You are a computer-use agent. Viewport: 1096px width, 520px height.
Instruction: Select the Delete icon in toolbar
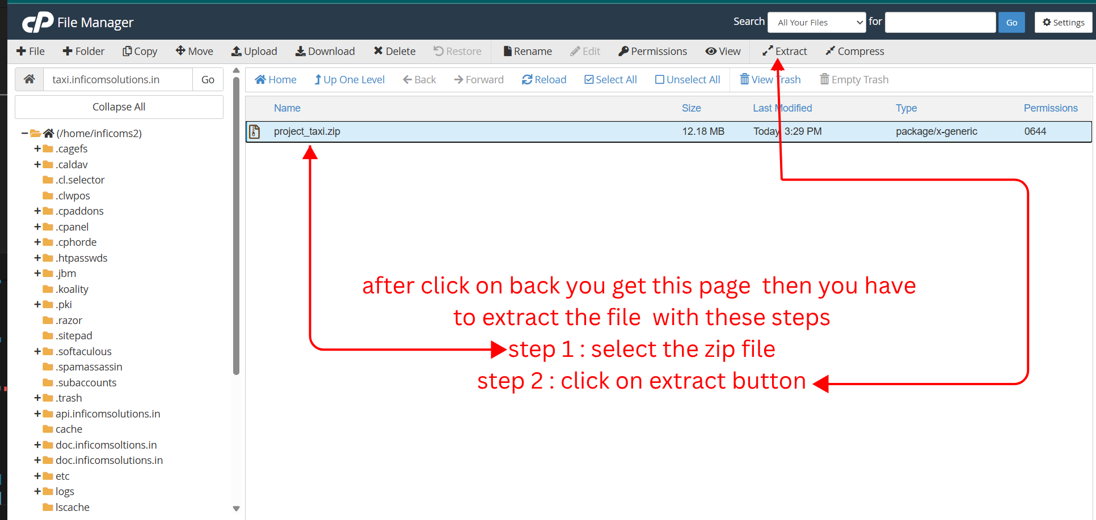(394, 51)
